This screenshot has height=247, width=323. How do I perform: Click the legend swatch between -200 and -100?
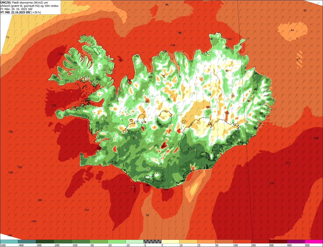point(63,241)
